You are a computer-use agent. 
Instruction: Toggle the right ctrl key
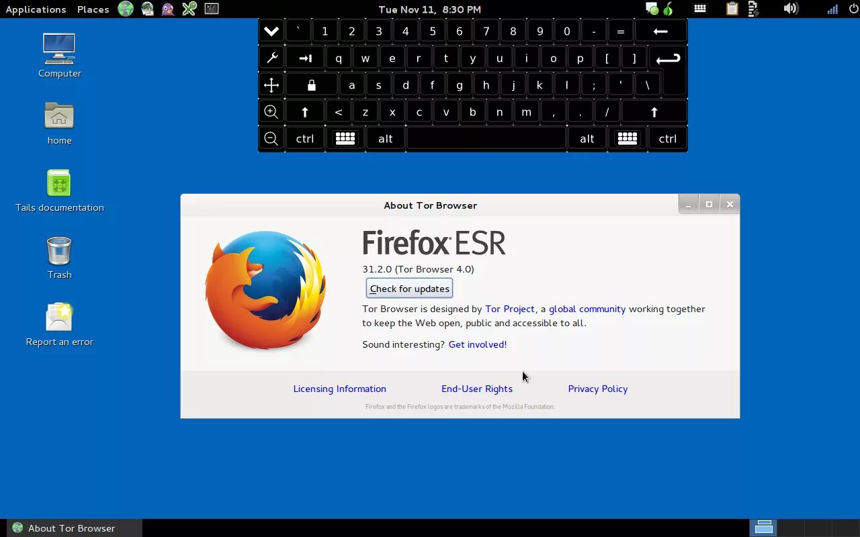(667, 138)
